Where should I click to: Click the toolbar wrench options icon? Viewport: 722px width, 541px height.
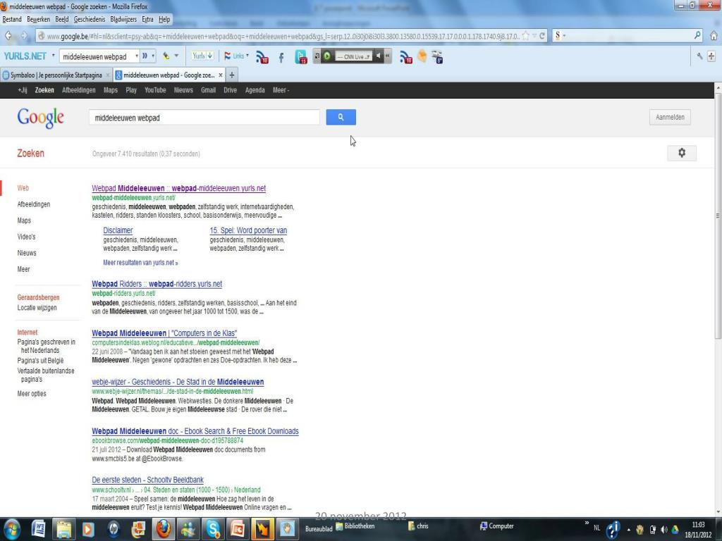[700, 56]
